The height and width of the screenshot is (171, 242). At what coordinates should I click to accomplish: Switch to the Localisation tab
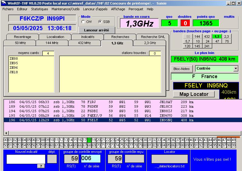coord(55,37)
